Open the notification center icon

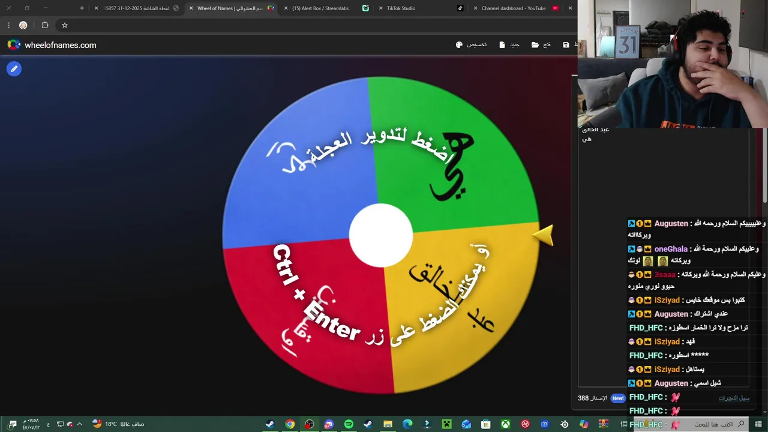pyautogui.click(x=13, y=424)
